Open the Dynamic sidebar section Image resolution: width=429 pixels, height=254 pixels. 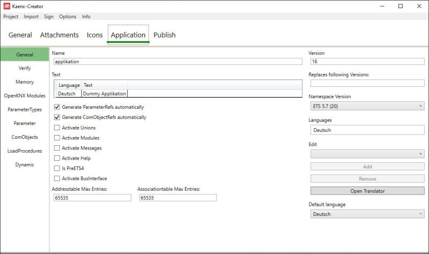pyautogui.click(x=25, y=165)
